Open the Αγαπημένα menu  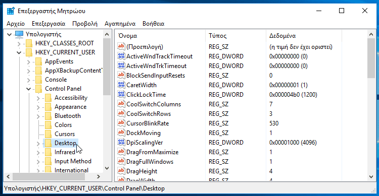(120, 24)
